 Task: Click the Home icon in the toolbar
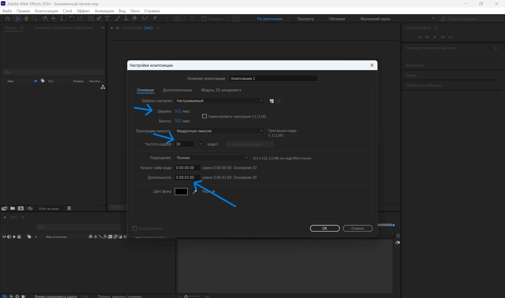(8, 19)
